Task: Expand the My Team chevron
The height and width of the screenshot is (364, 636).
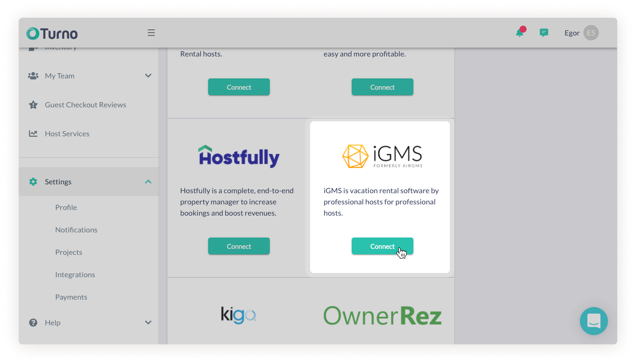Action: click(x=148, y=76)
